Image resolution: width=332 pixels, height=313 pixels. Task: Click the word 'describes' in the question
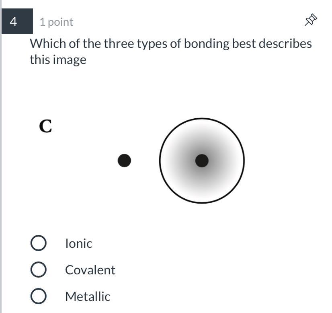pyautogui.click(x=285, y=43)
